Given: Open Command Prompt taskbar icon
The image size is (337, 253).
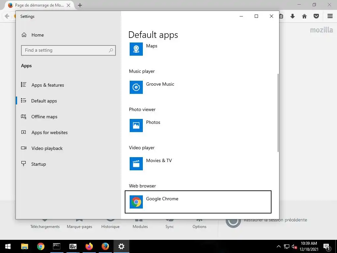Looking at the screenshot, I should (57, 246).
